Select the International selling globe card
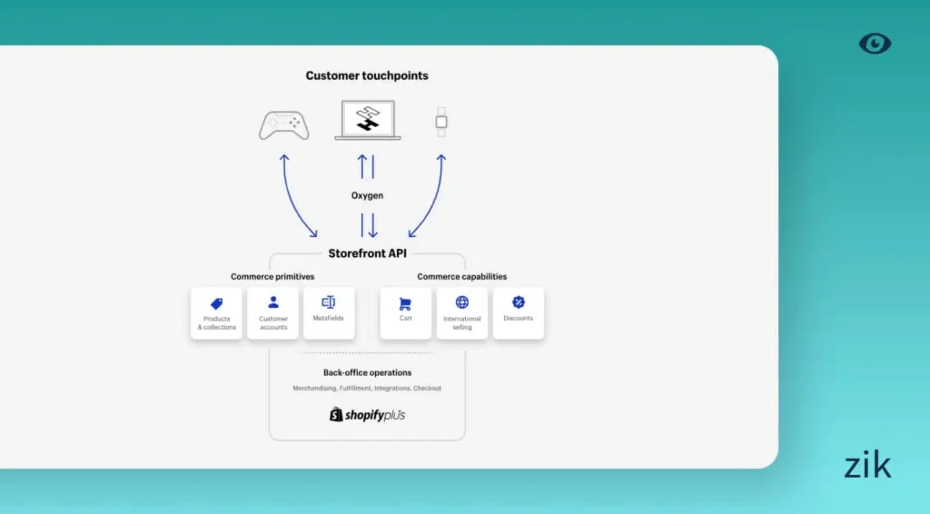The height and width of the screenshot is (514, 930). (461, 313)
